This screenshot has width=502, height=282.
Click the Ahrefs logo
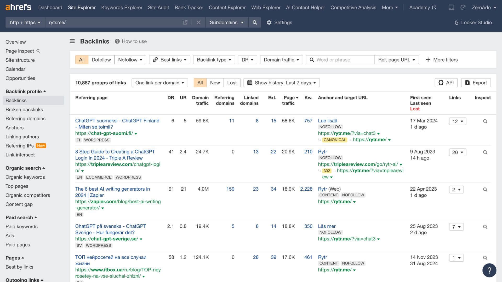coord(18,7)
